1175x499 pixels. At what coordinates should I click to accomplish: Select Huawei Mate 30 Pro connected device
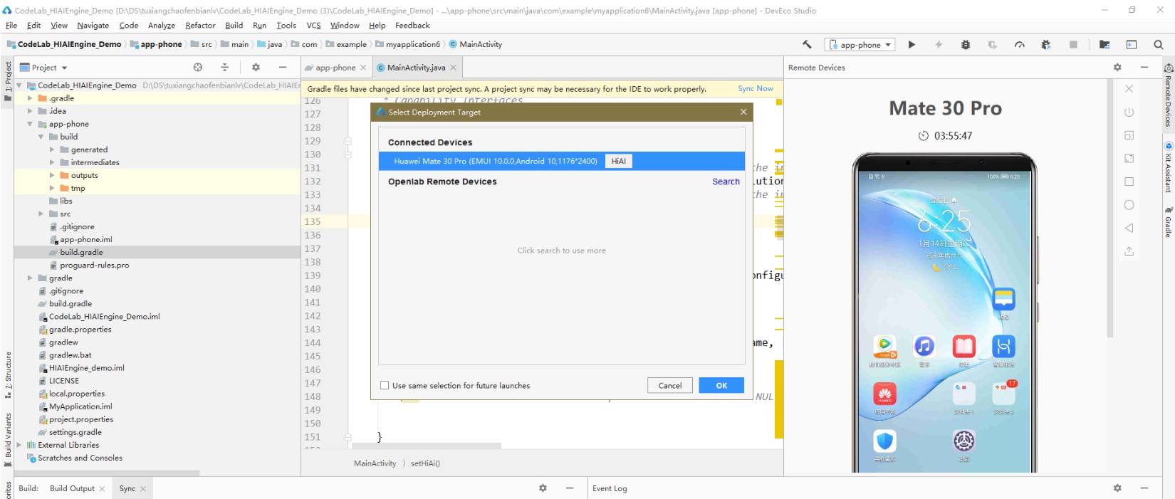[562, 161]
